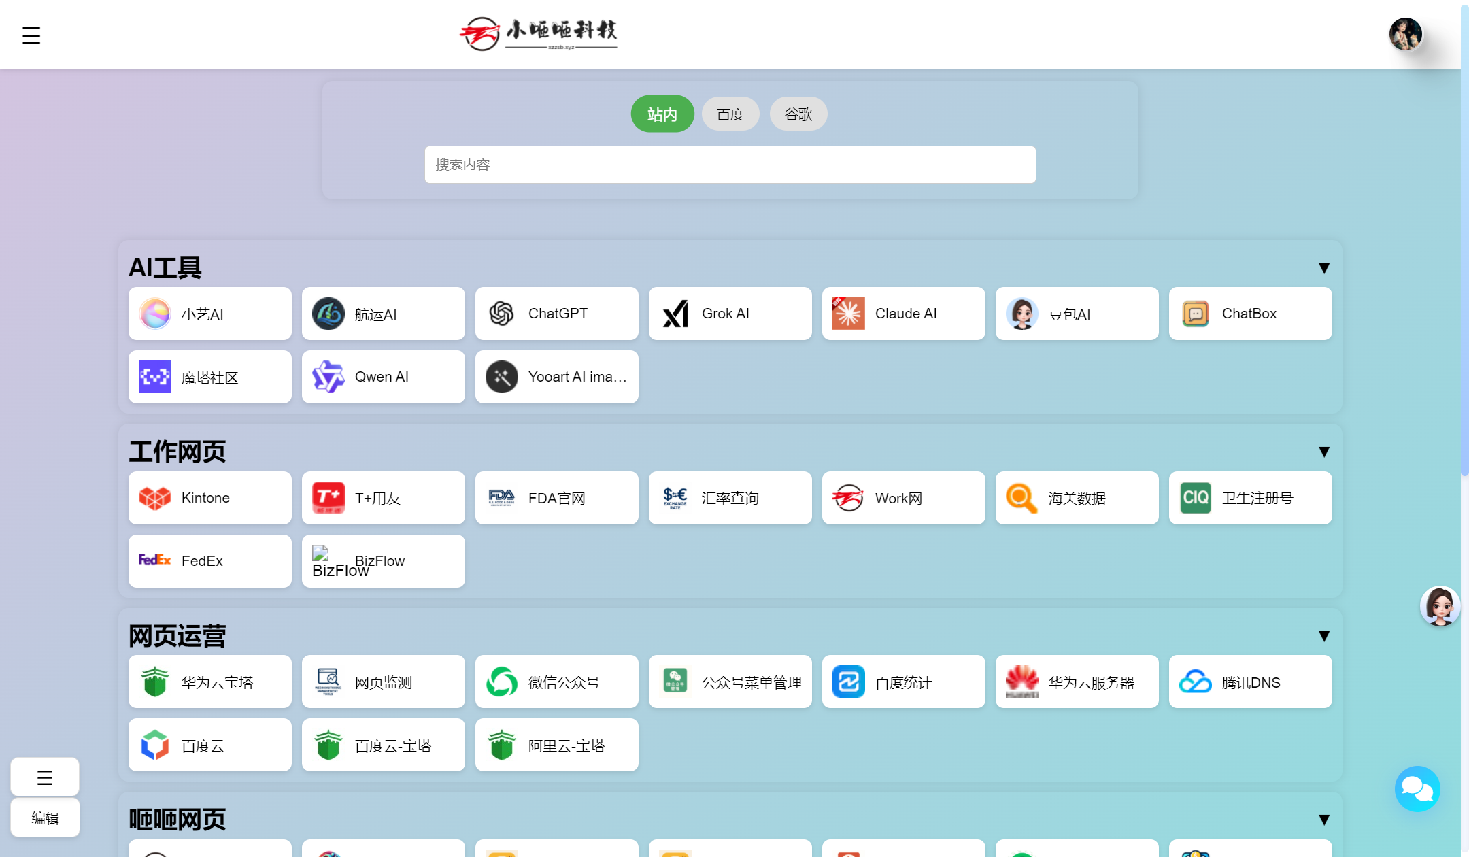This screenshot has width=1469, height=857.
Task: Open the ChatGPT icon link
Action: pyautogui.click(x=502, y=314)
